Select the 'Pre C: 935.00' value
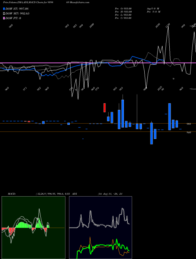 (123, 18)
